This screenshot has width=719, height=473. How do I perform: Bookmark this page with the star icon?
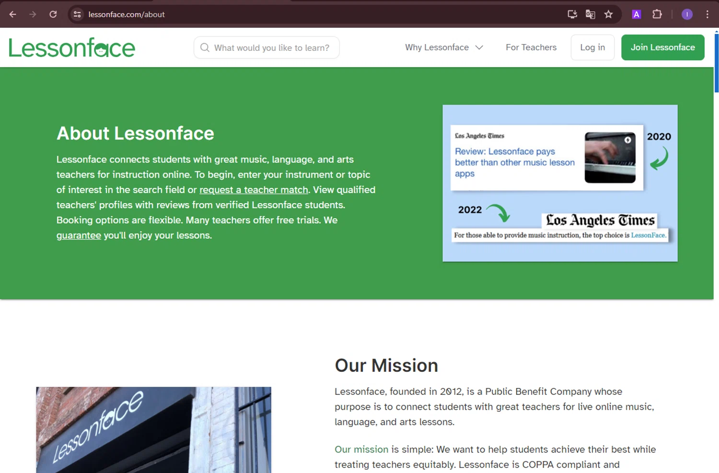point(609,14)
